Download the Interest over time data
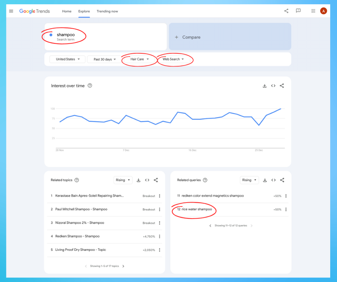The height and width of the screenshot is (282, 337). pyautogui.click(x=265, y=86)
